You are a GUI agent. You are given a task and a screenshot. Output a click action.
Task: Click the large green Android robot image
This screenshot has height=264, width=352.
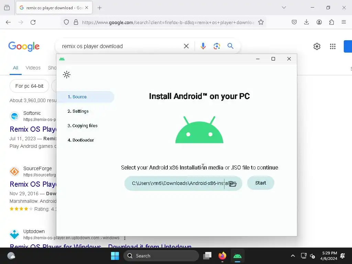tap(199, 130)
